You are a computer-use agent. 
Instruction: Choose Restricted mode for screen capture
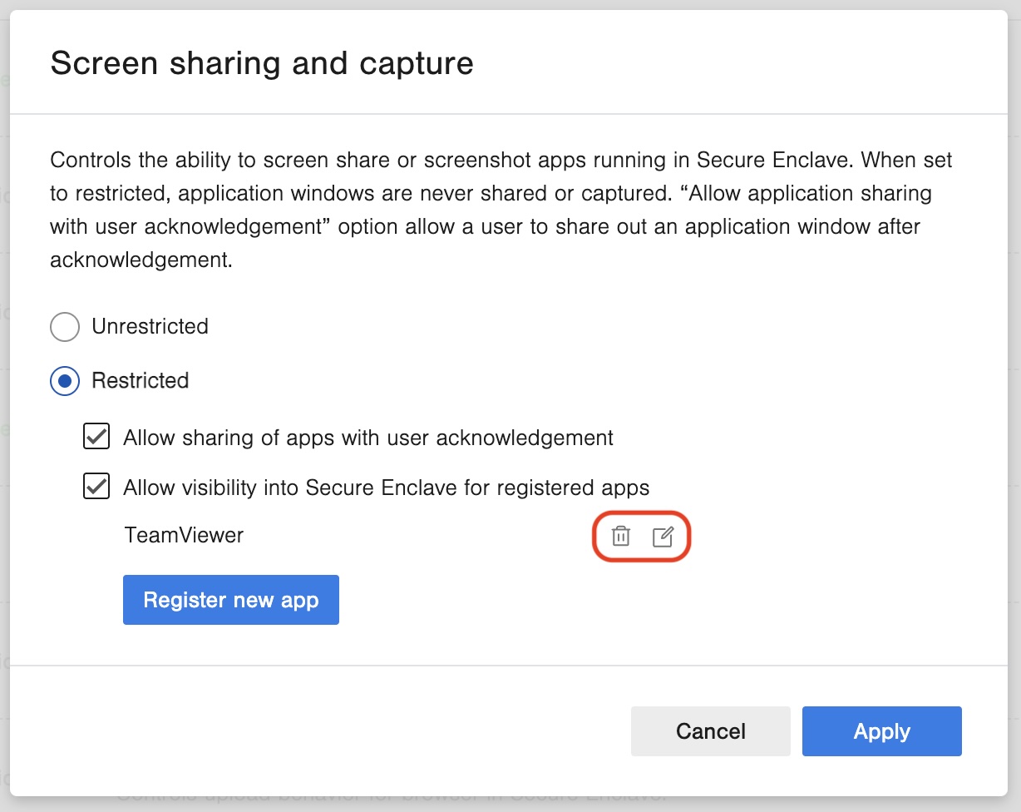(64, 381)
